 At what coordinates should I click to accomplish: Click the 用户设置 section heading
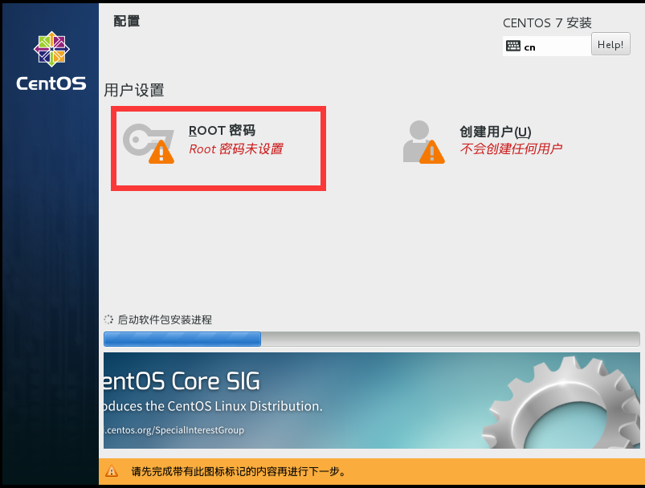pyautogui.click(x=134, y=90)
